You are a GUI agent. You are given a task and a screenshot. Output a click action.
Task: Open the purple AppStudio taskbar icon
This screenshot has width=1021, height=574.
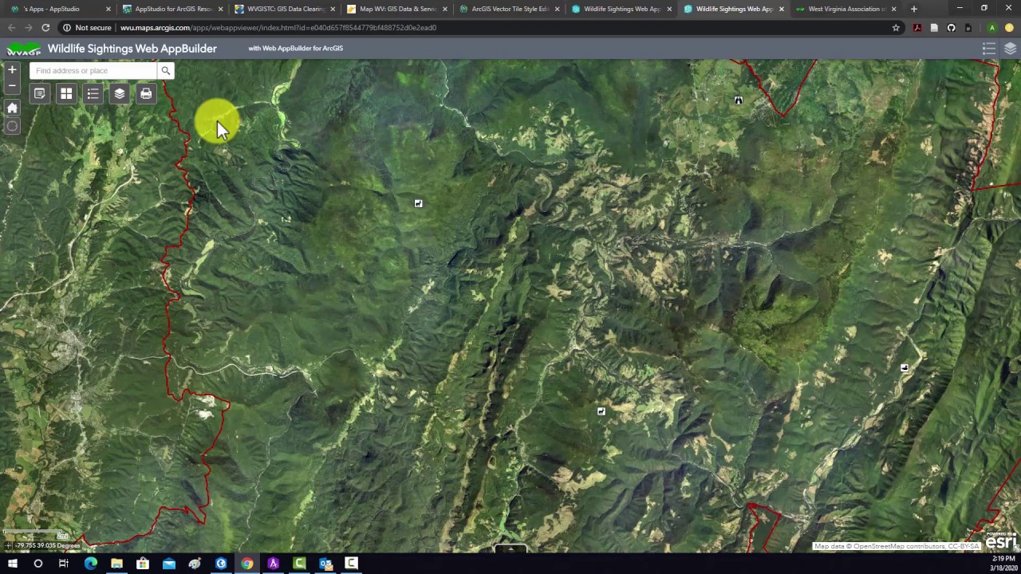pos(274,564)
